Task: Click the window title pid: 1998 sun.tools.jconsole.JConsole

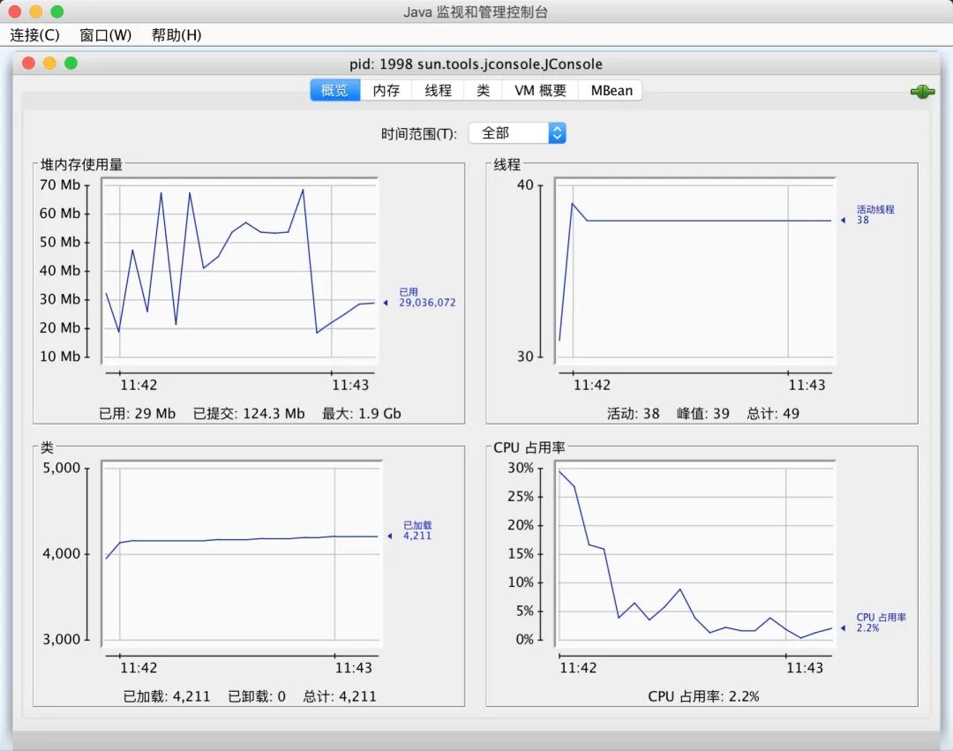Action: pos(476,64)
